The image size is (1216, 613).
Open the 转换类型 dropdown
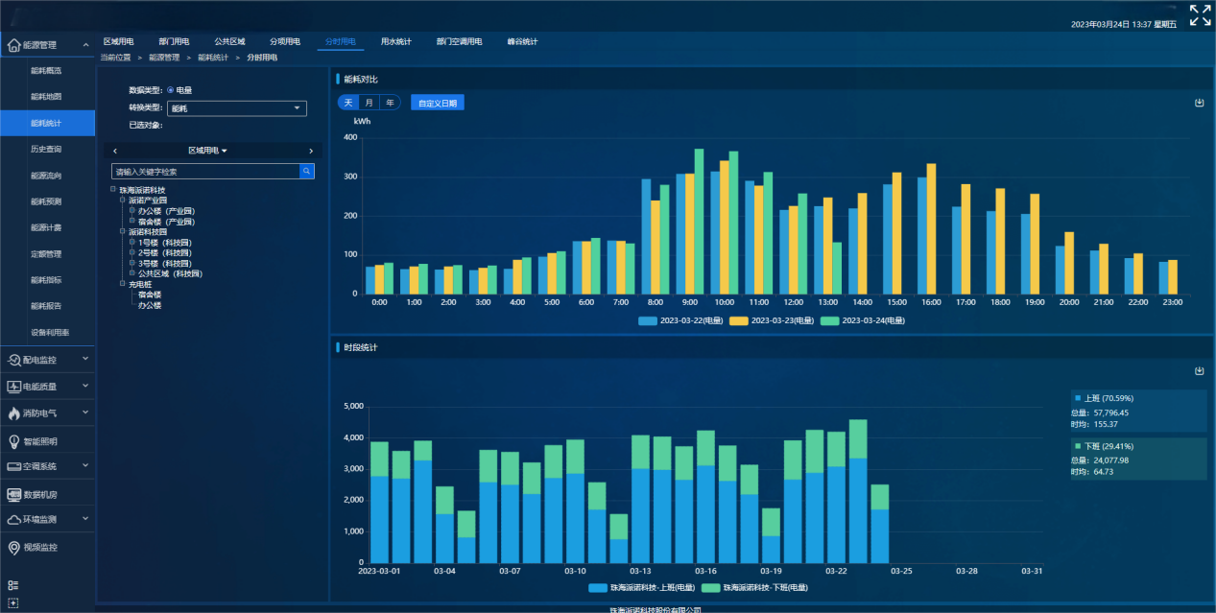[237, 108]
